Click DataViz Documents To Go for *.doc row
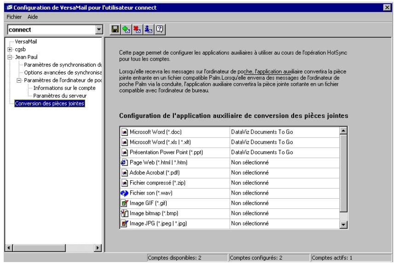 262,132
